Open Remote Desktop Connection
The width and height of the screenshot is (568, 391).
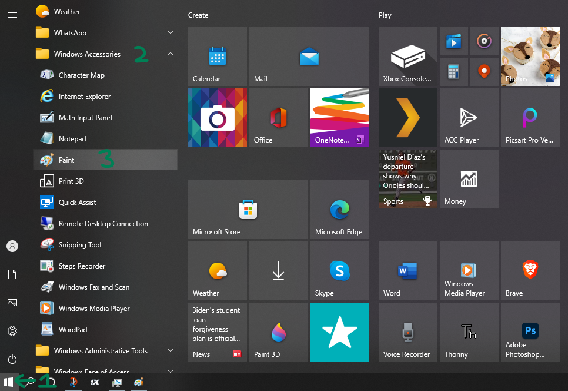105,224
